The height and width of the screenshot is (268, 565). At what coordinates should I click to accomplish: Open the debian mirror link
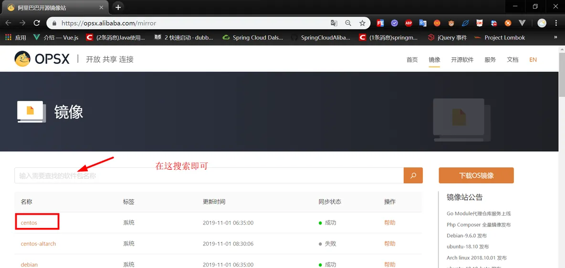[x=29, y=264]
